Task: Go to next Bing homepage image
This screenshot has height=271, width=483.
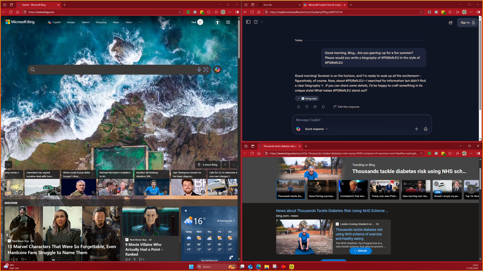Action: (234, 165)
